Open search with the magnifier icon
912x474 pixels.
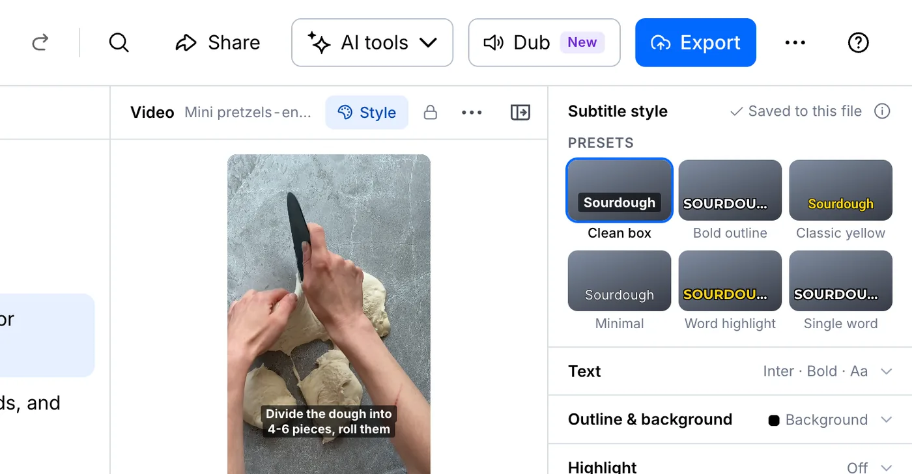coord(119,42)
